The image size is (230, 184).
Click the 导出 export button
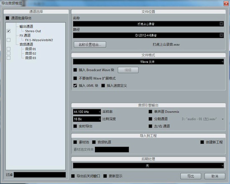pyautogui.click(x=191, y=176)
